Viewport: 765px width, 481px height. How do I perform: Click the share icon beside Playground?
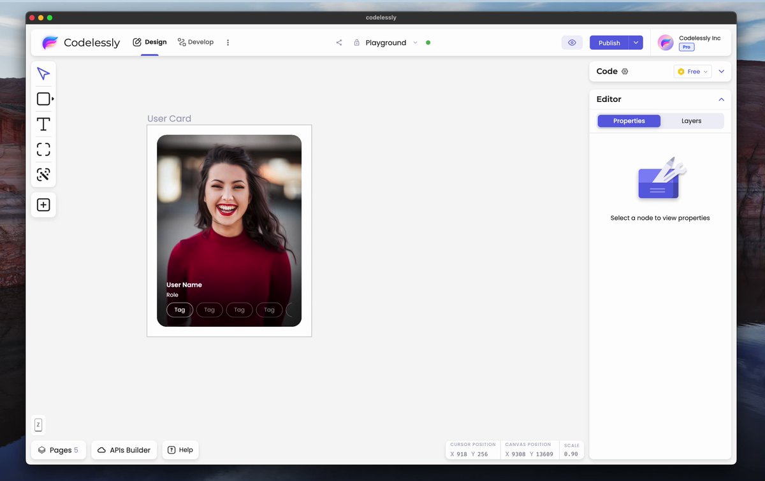[x=339, y=43]
